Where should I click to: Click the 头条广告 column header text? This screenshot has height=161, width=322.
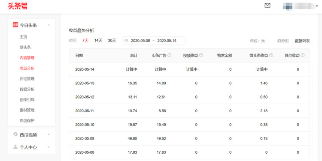coord(159,56)
